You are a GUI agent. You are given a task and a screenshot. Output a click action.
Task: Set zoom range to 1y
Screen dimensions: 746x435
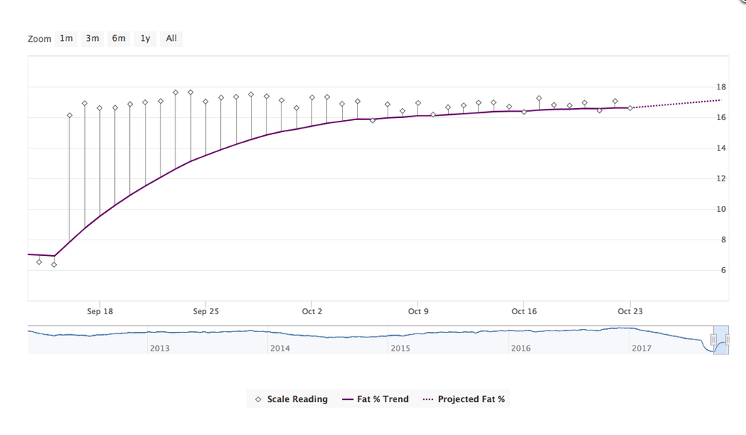tap(145, 39)
